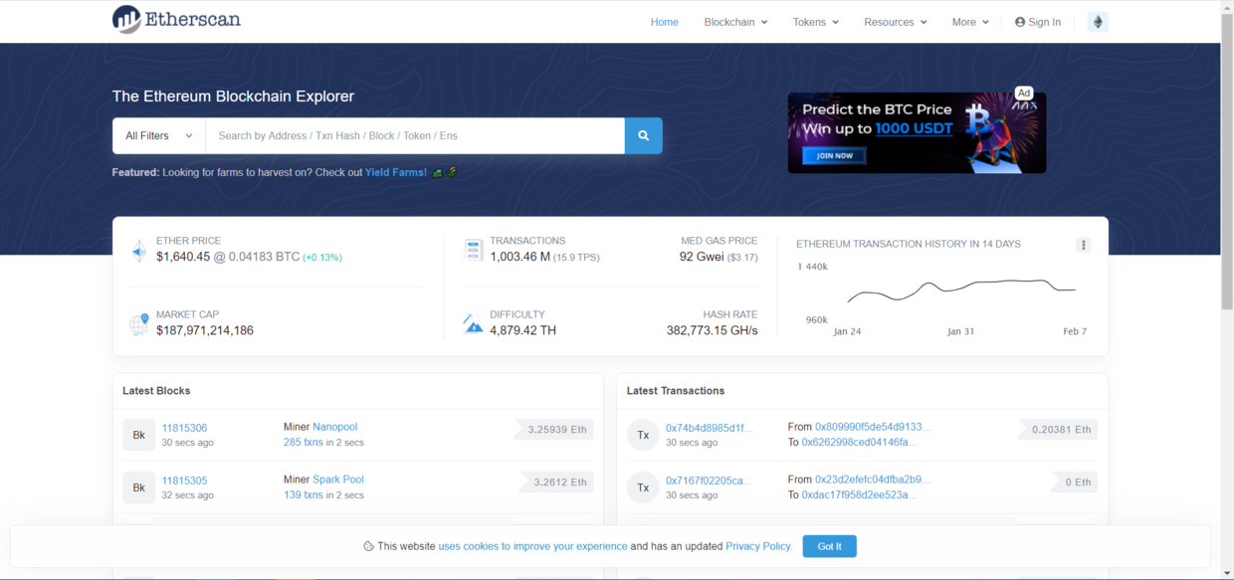Click the Ethereum network icon in navbar

(1098, 22)
